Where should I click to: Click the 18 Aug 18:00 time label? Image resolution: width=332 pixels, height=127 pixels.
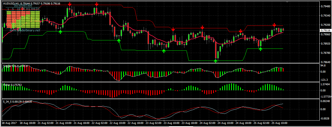click(x=28, y=123)
